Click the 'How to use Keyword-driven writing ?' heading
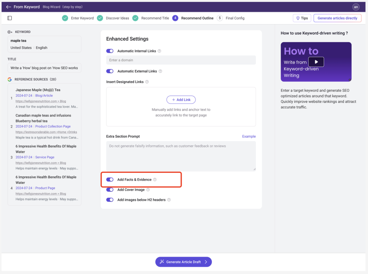Image resolution: width=368 pixels, height=274 pixels. [x=314, y=33]
